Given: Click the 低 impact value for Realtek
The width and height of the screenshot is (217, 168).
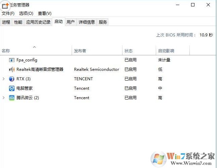Looking at the screenshot, I should click(160, 69).
